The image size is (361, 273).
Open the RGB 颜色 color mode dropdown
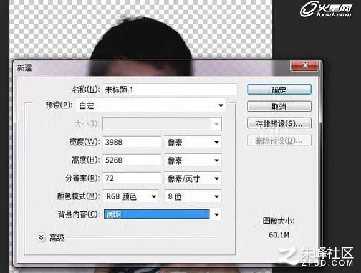(x=131, y=196)
